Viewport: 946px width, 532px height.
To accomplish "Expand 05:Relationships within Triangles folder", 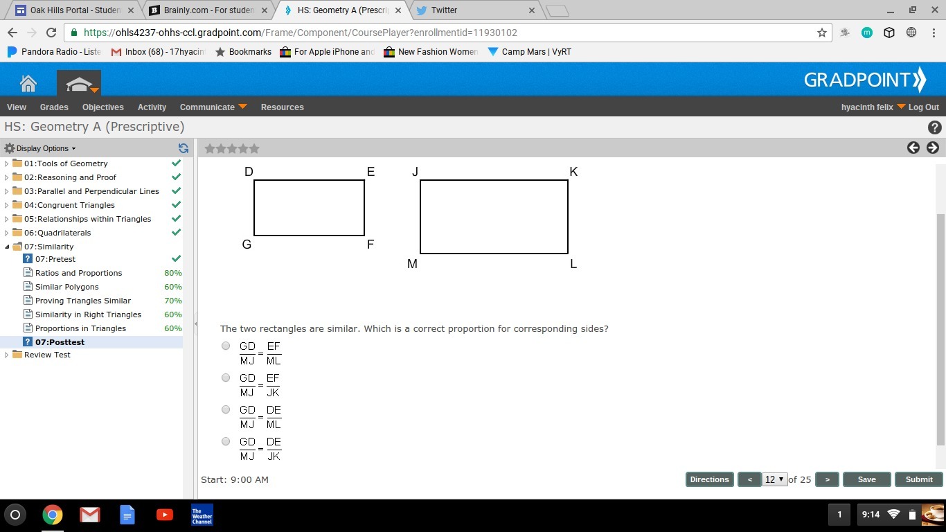I will click(x=7, y=219).
